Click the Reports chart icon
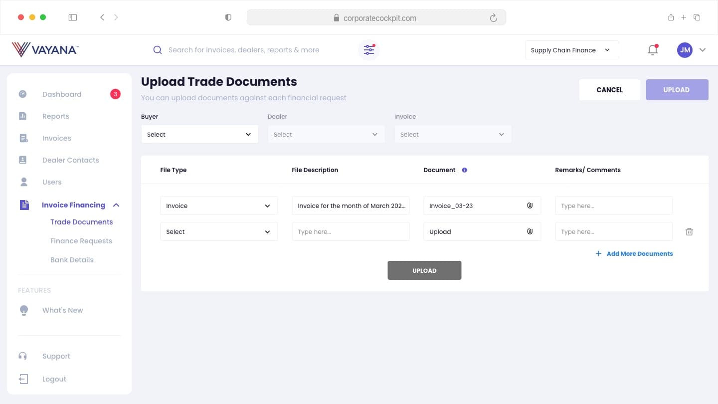718x404 pixels. pos(23,116)
